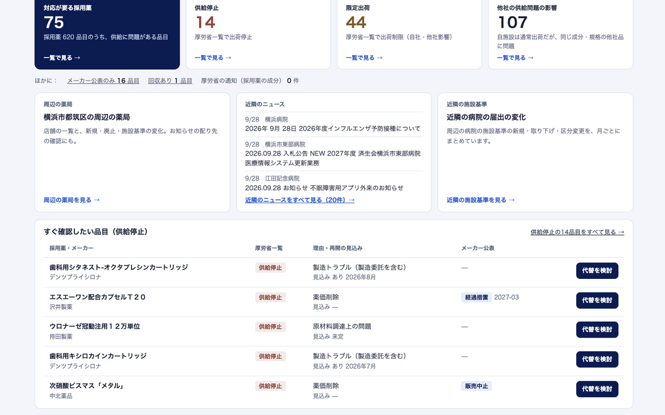
Task: Click the すぐ確認したい品目（供給停止）heading
Action: pos(95,231)
